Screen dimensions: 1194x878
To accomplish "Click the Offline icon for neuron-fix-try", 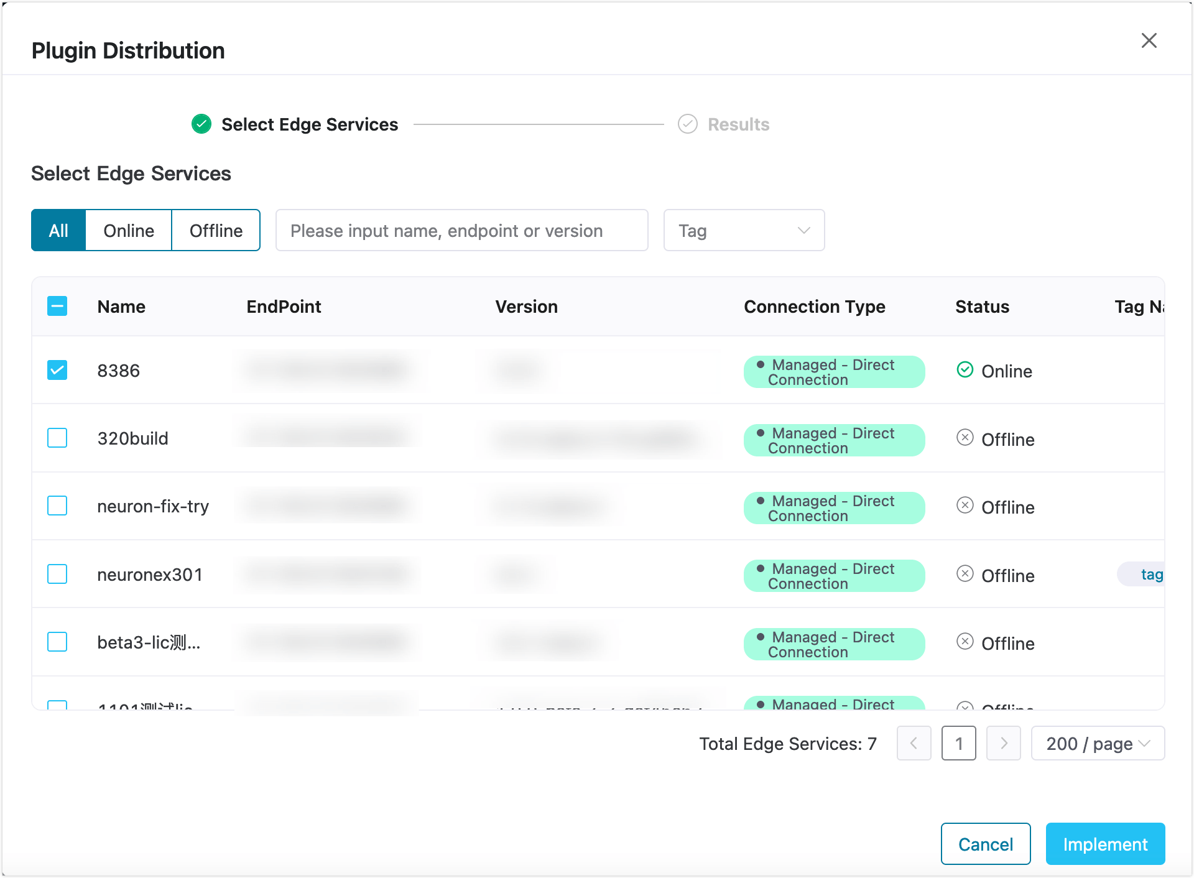I will pyautogui.click(x=965, y=506).
